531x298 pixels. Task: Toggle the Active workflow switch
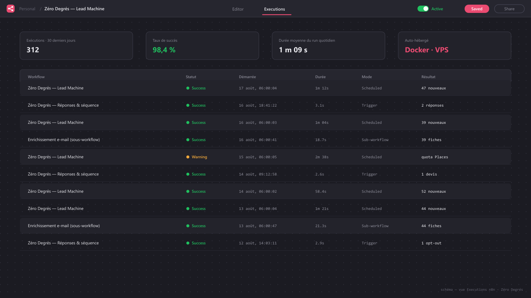pyautogui.click(x=423, y=9)
